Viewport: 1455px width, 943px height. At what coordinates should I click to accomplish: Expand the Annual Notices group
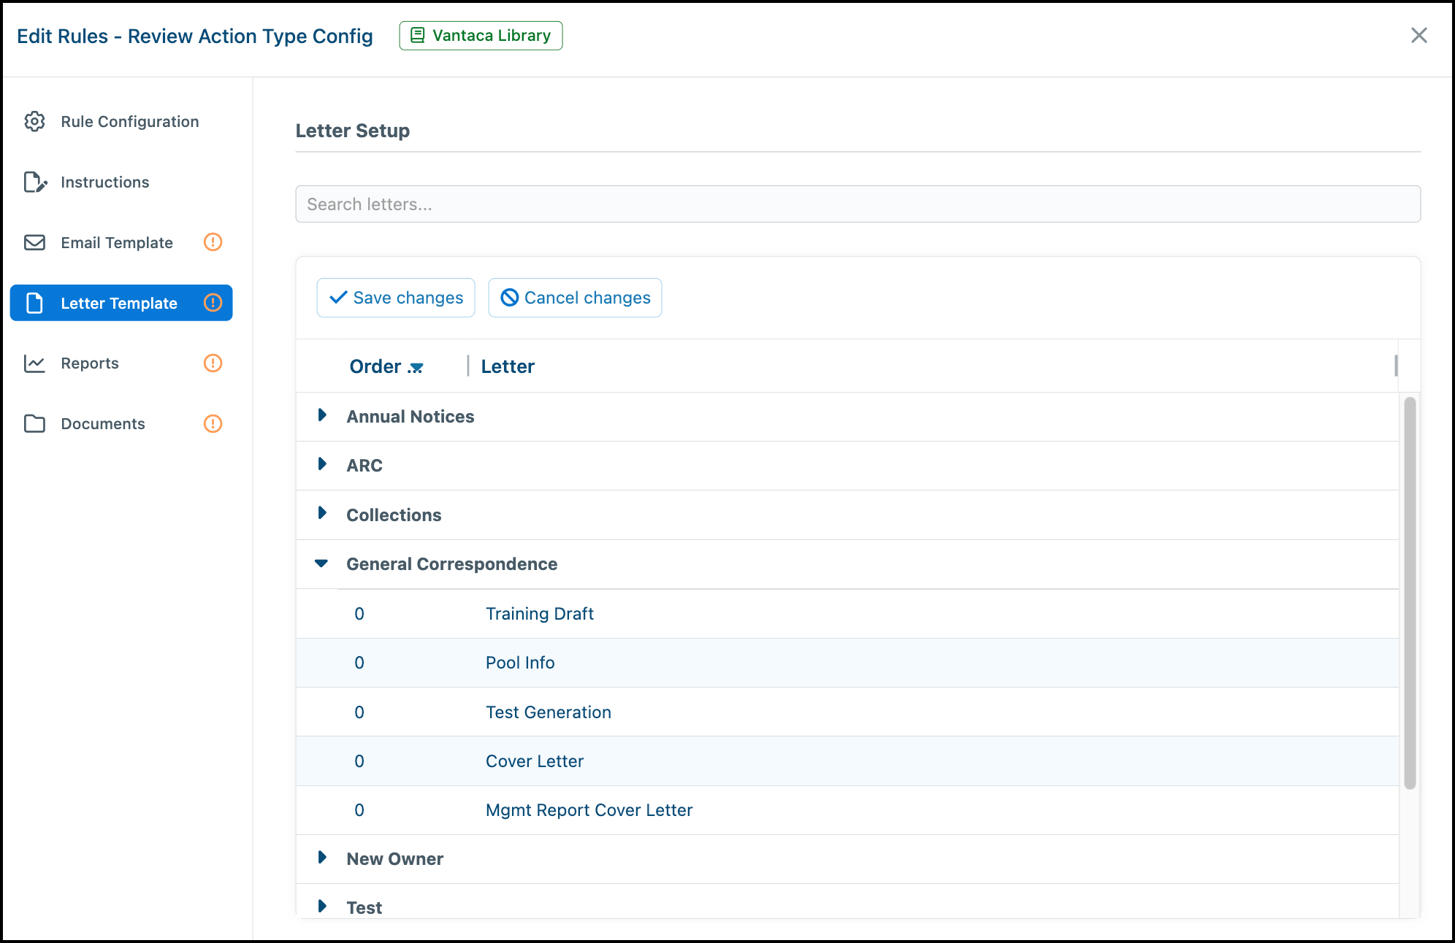[322, 415]
